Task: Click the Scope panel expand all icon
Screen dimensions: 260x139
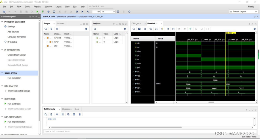Action: pos(57,29)
